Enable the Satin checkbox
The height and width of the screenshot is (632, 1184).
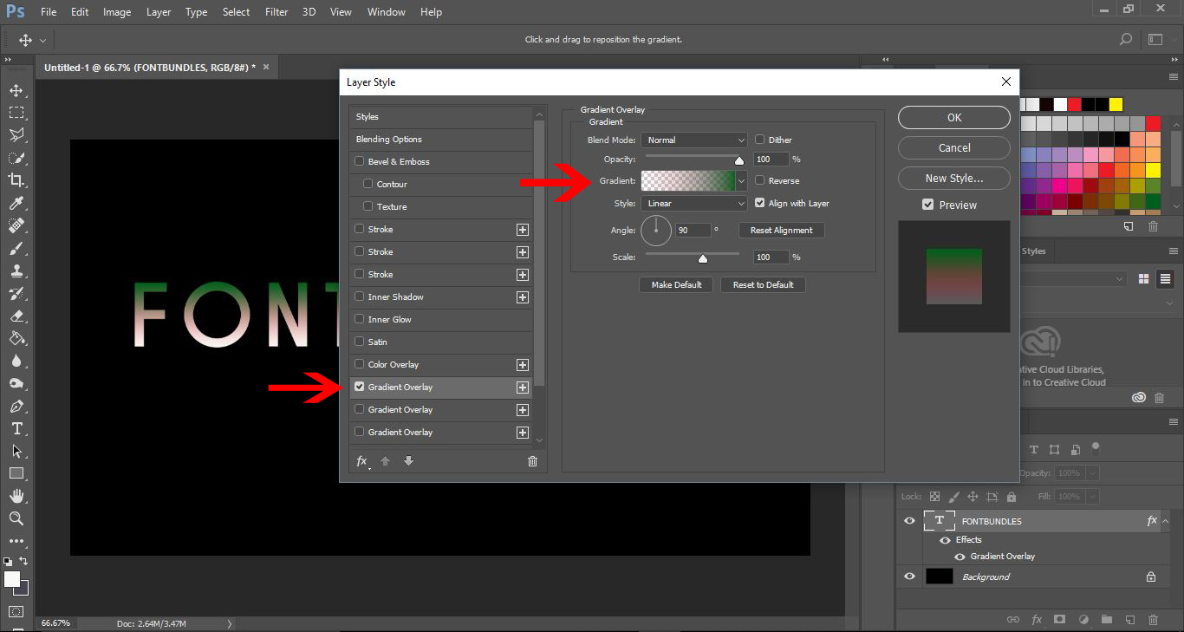coord(359,342)
